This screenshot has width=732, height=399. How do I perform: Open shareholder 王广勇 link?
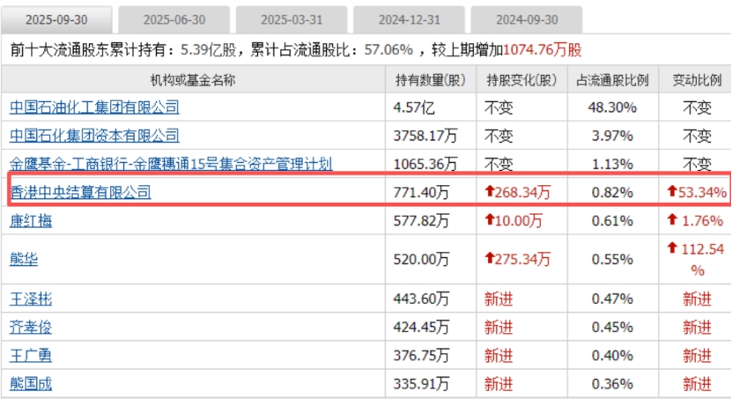tap(31, 356)
